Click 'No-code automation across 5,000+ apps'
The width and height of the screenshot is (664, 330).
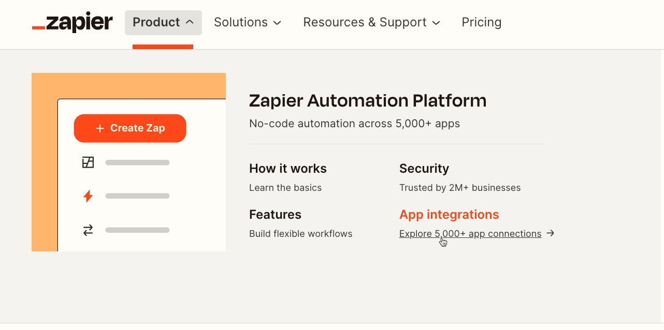pos(355,124)
